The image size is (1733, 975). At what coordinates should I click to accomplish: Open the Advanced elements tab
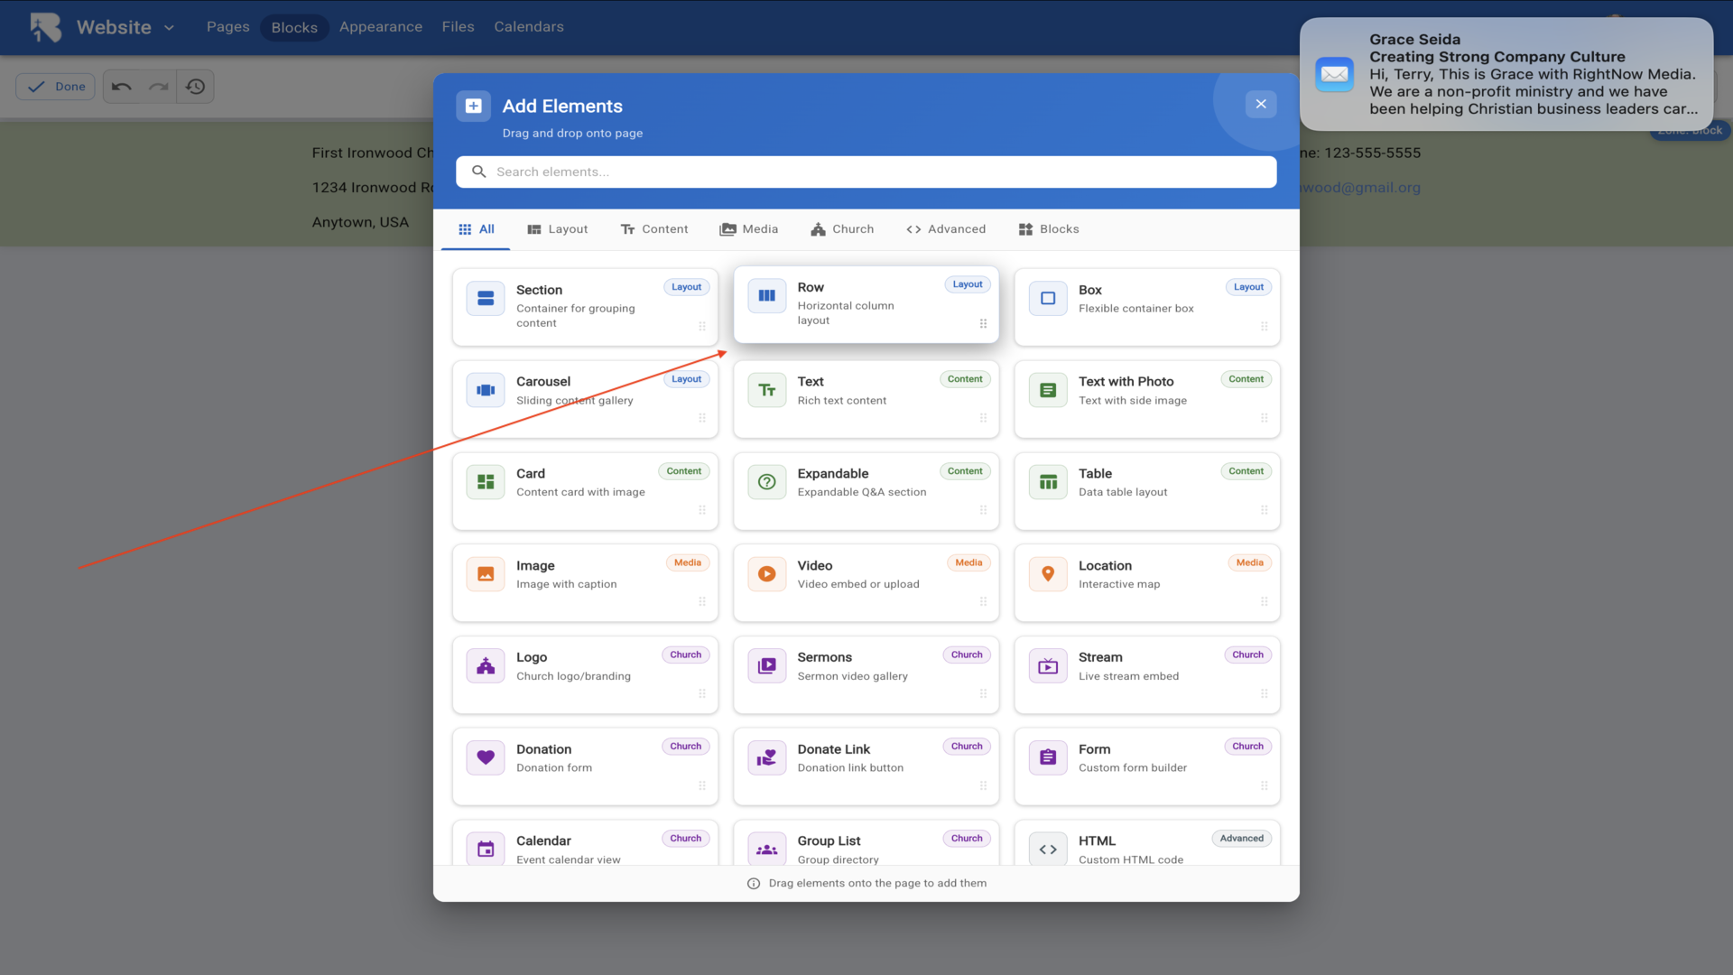pyautogui.click(x=945, y=229)
